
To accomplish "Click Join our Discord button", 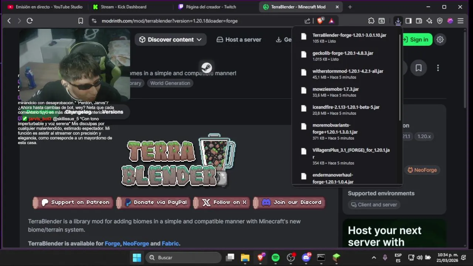I will tap(289, 202).
